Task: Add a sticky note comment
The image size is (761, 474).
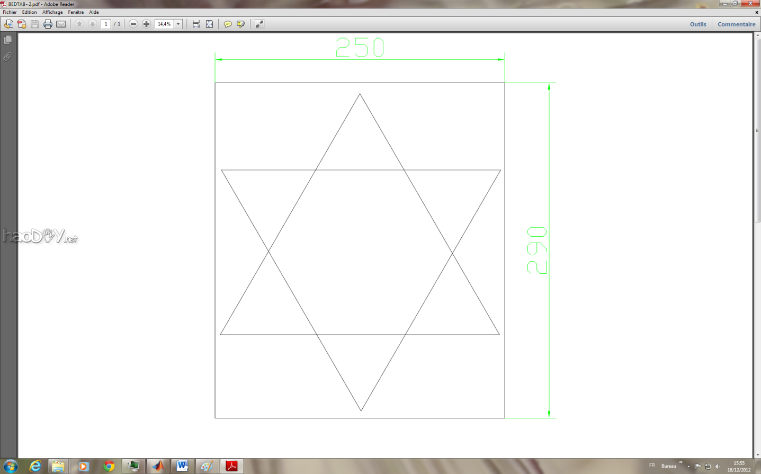Action: tap(228, 24)
